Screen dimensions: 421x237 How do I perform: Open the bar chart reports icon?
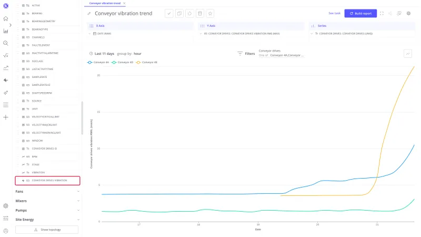(x=6, y=31)
